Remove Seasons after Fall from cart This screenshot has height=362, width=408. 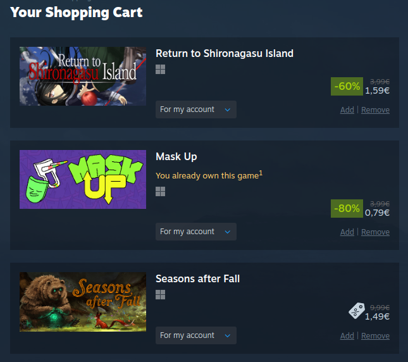(x=375, y=335)
